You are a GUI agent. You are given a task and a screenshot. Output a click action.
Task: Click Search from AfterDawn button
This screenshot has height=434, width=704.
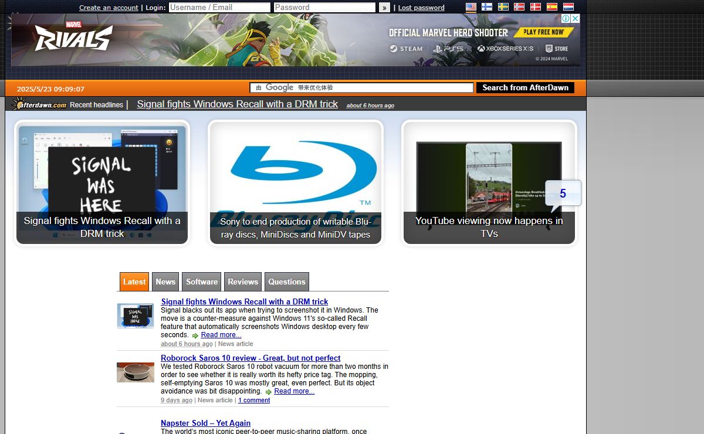coord(525,87)
